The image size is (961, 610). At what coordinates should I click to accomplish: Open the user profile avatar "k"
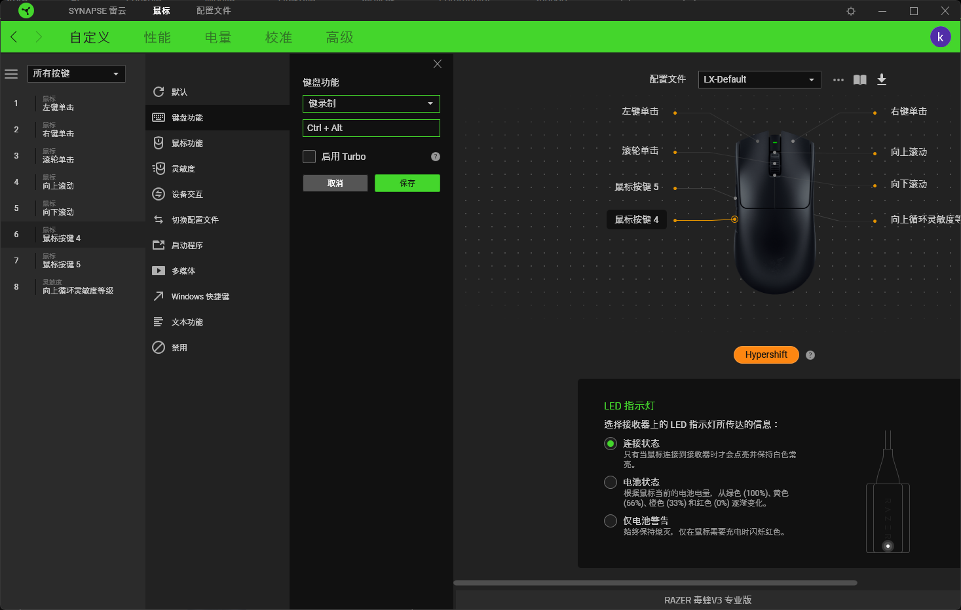(x=940, y=37)
